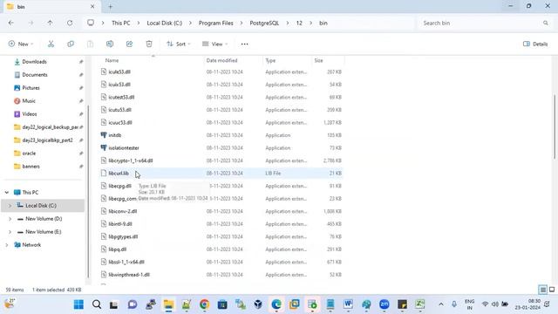Open Microsoft Word from taskbar

tap(348, 304)
